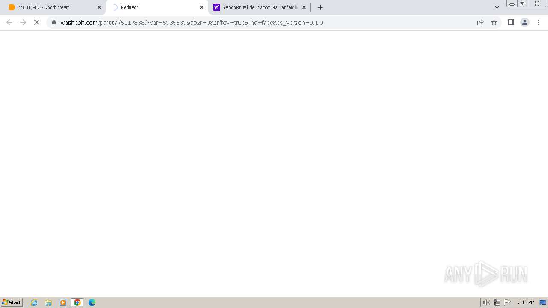Open File Explorer from taskbar
This screenshot has height=308, width=548.
pos(48,302)
